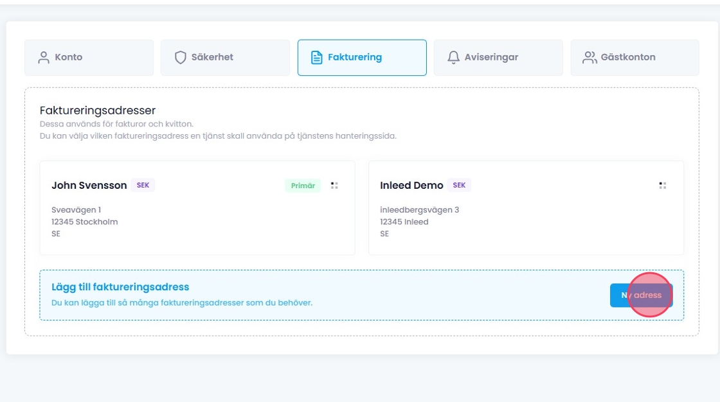Viewport: 720px width, 402px height.
Task: Open options menu on Inleed Demo card
Action: pyautogui.click(x=663, y=186)
